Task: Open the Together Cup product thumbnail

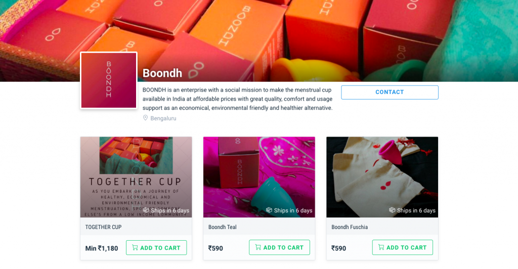Action: tap(136, 177)
